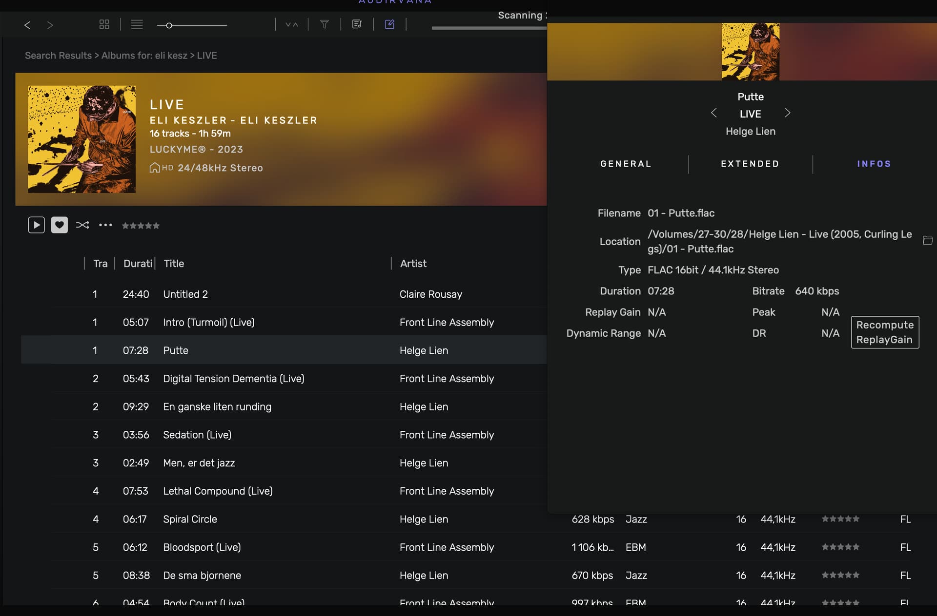Rate the Spiral Circle row stars
Image resolution: width=937 pixels, height=616 pixels.
840,519
